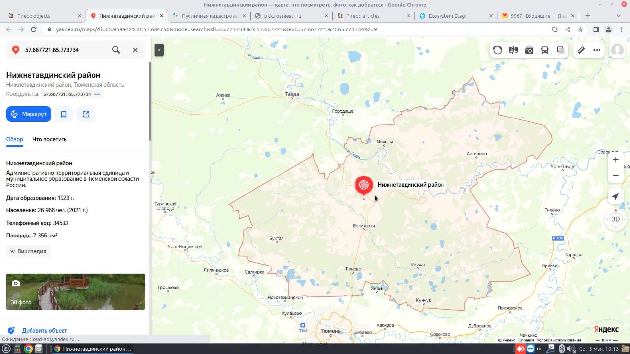The height and width of the screenshot is (354, 630).
Task: Switch to the Обзор tab
Action: click(15, 139)
